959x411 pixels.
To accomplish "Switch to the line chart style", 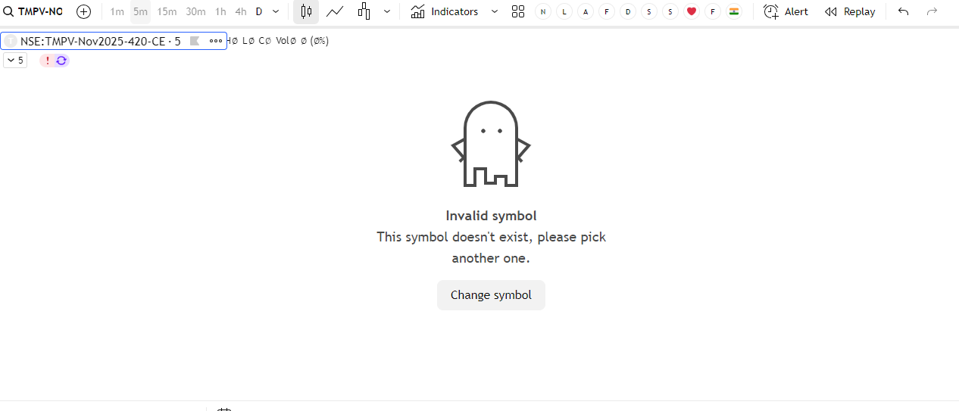I will click(x=335, y=12).
